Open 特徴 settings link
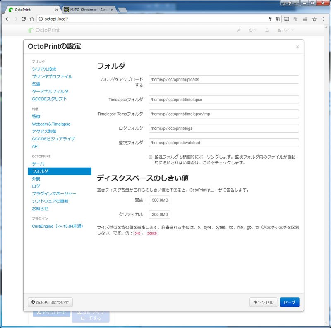331x328 pixels. tap(36, 116)
